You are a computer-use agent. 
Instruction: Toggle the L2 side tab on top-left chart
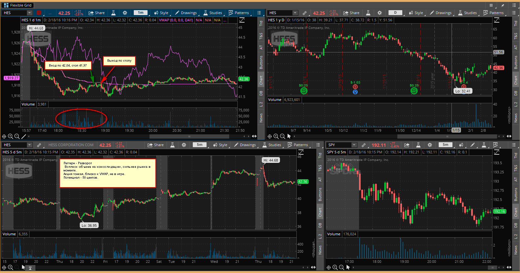point(261,105)
